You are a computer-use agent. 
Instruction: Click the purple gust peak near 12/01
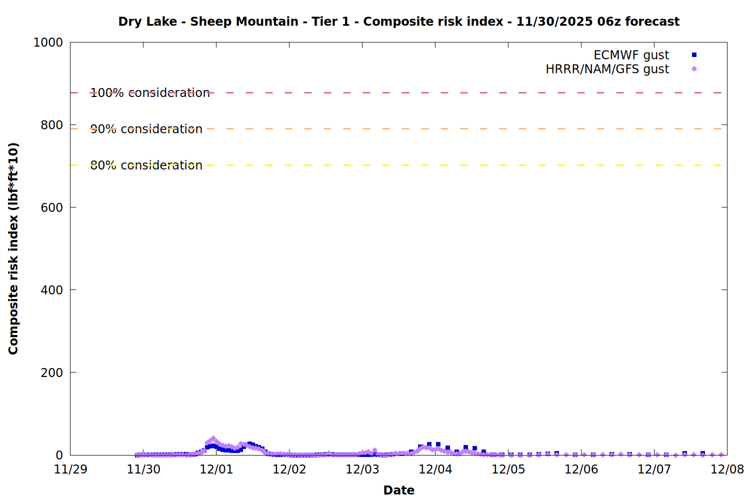point(213,439)
